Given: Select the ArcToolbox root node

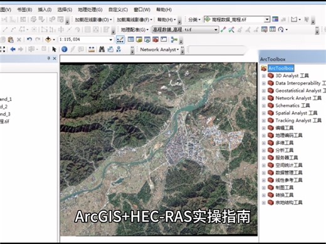Looking at the screenshot, I should tap(281, 68).
